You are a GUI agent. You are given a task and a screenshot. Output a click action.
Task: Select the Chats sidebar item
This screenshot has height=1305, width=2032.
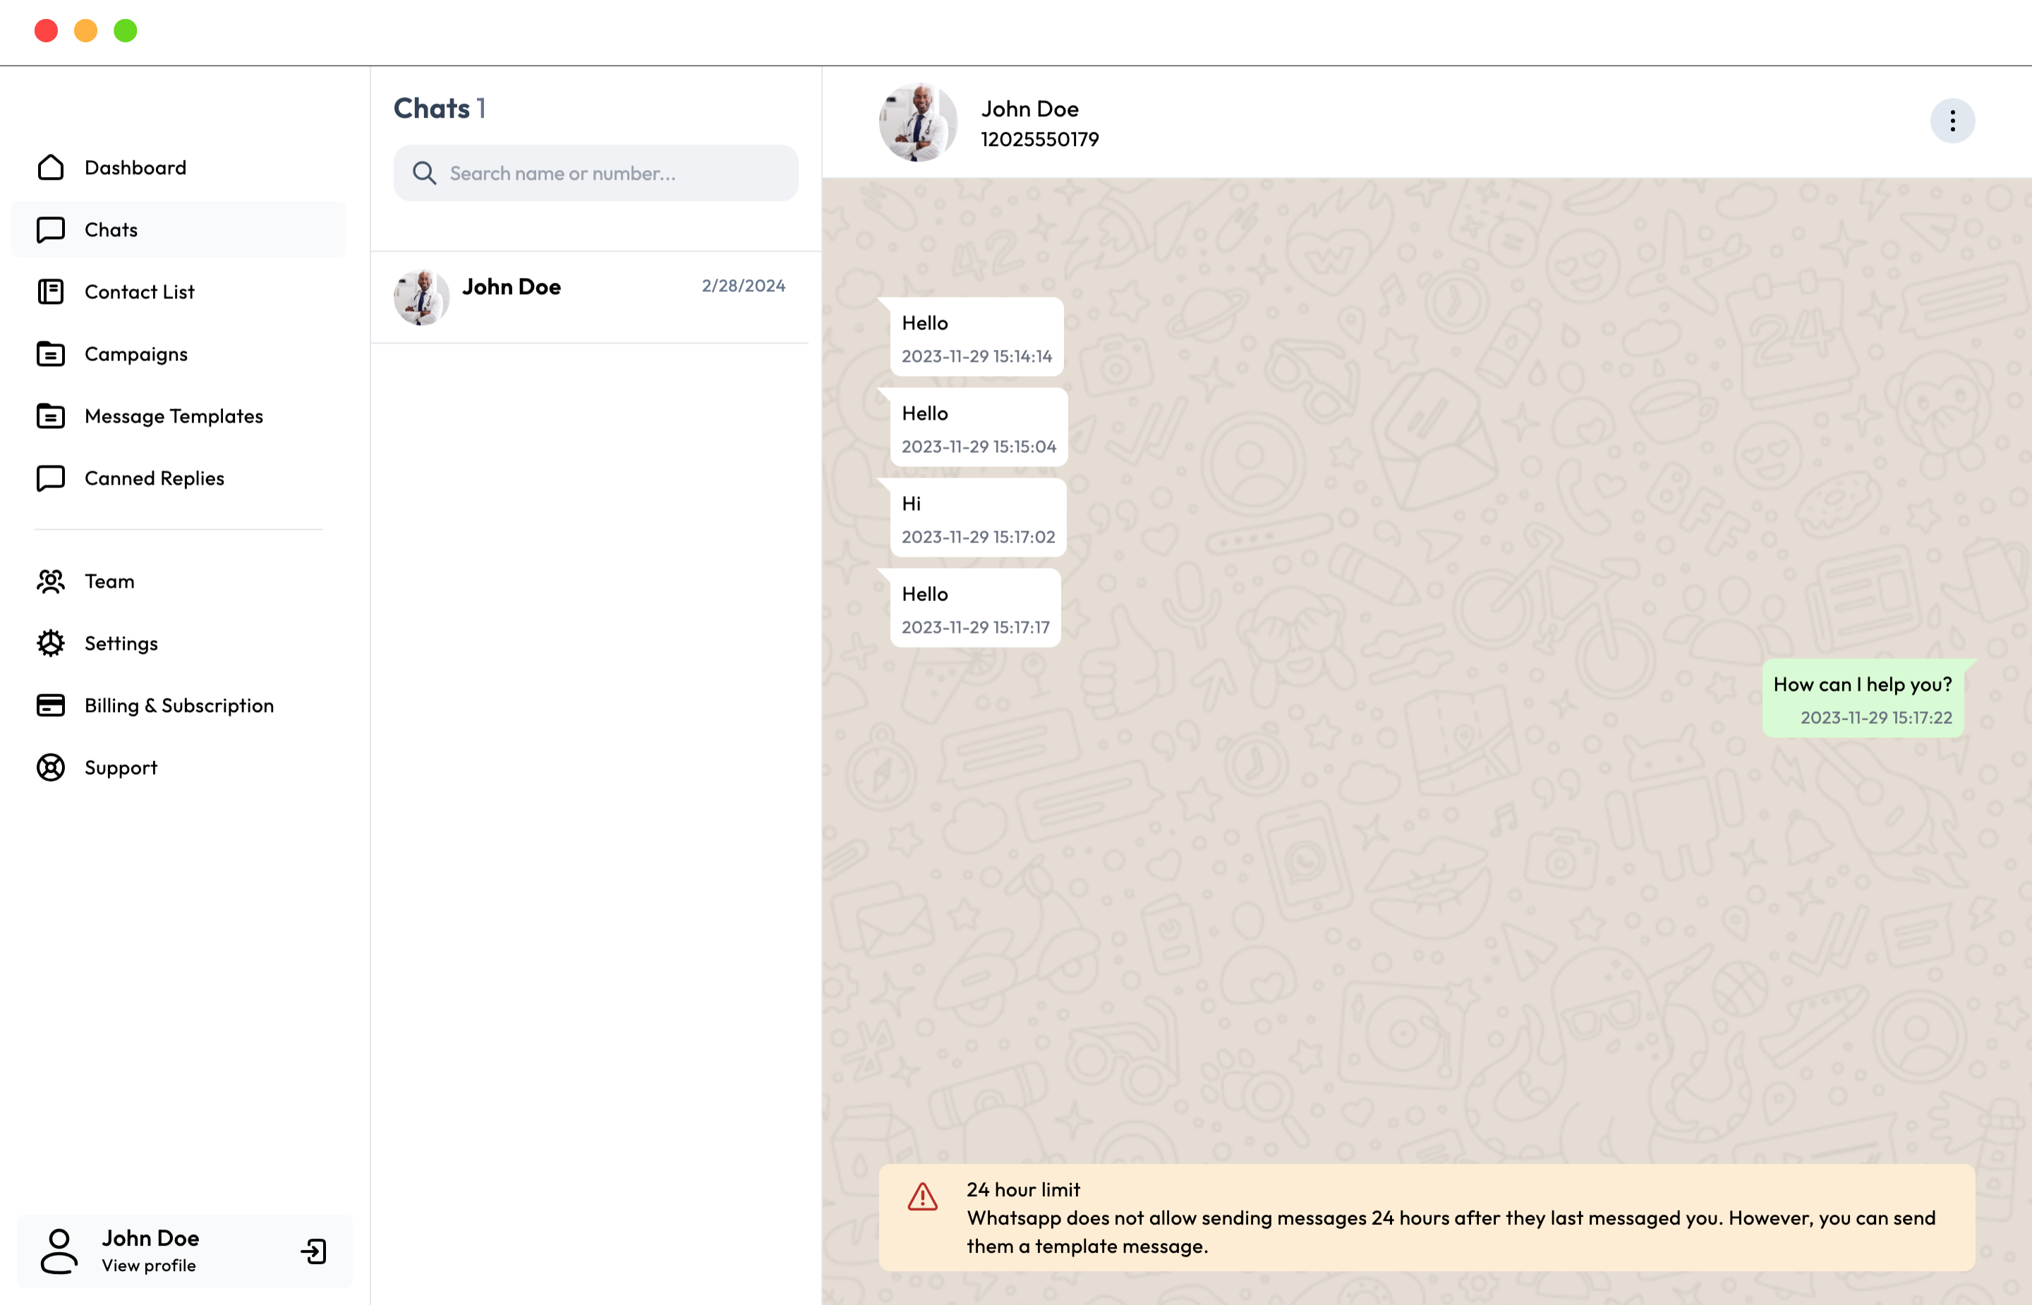[111, 230]
